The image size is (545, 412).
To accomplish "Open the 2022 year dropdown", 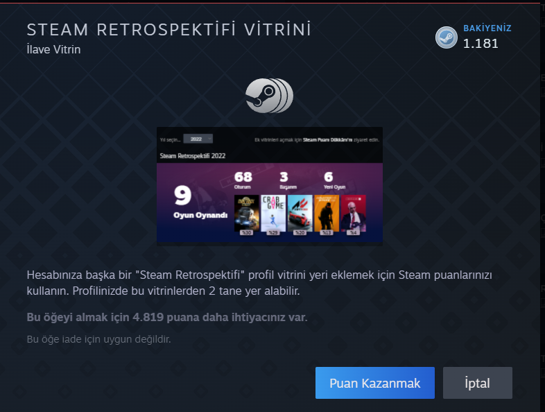I will (198, 139).
